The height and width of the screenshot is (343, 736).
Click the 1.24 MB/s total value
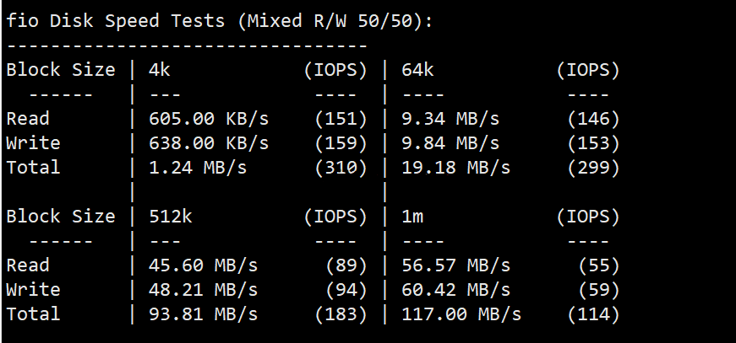pyautogui.click(x=198, y=168)
